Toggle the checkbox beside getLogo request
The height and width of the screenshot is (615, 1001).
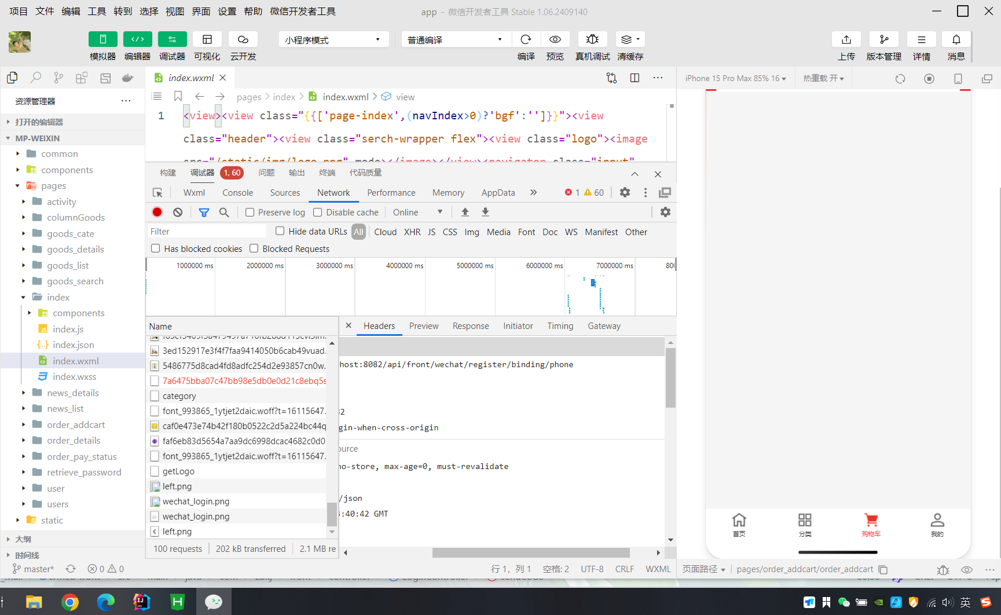pyautogui.click(x=155, y=471)
